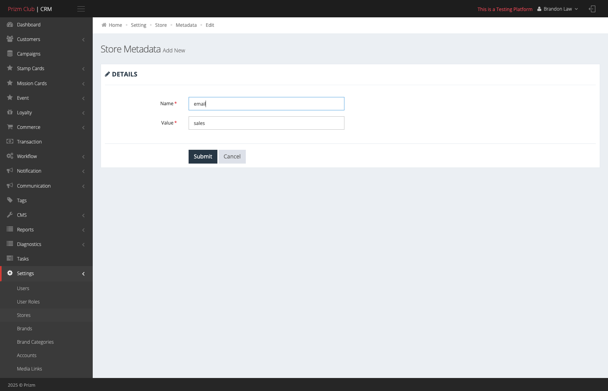This screenshot has height=391, width=608.
Task: Click the '2025 © Prizm' footer text
Action: pos(22,385)
